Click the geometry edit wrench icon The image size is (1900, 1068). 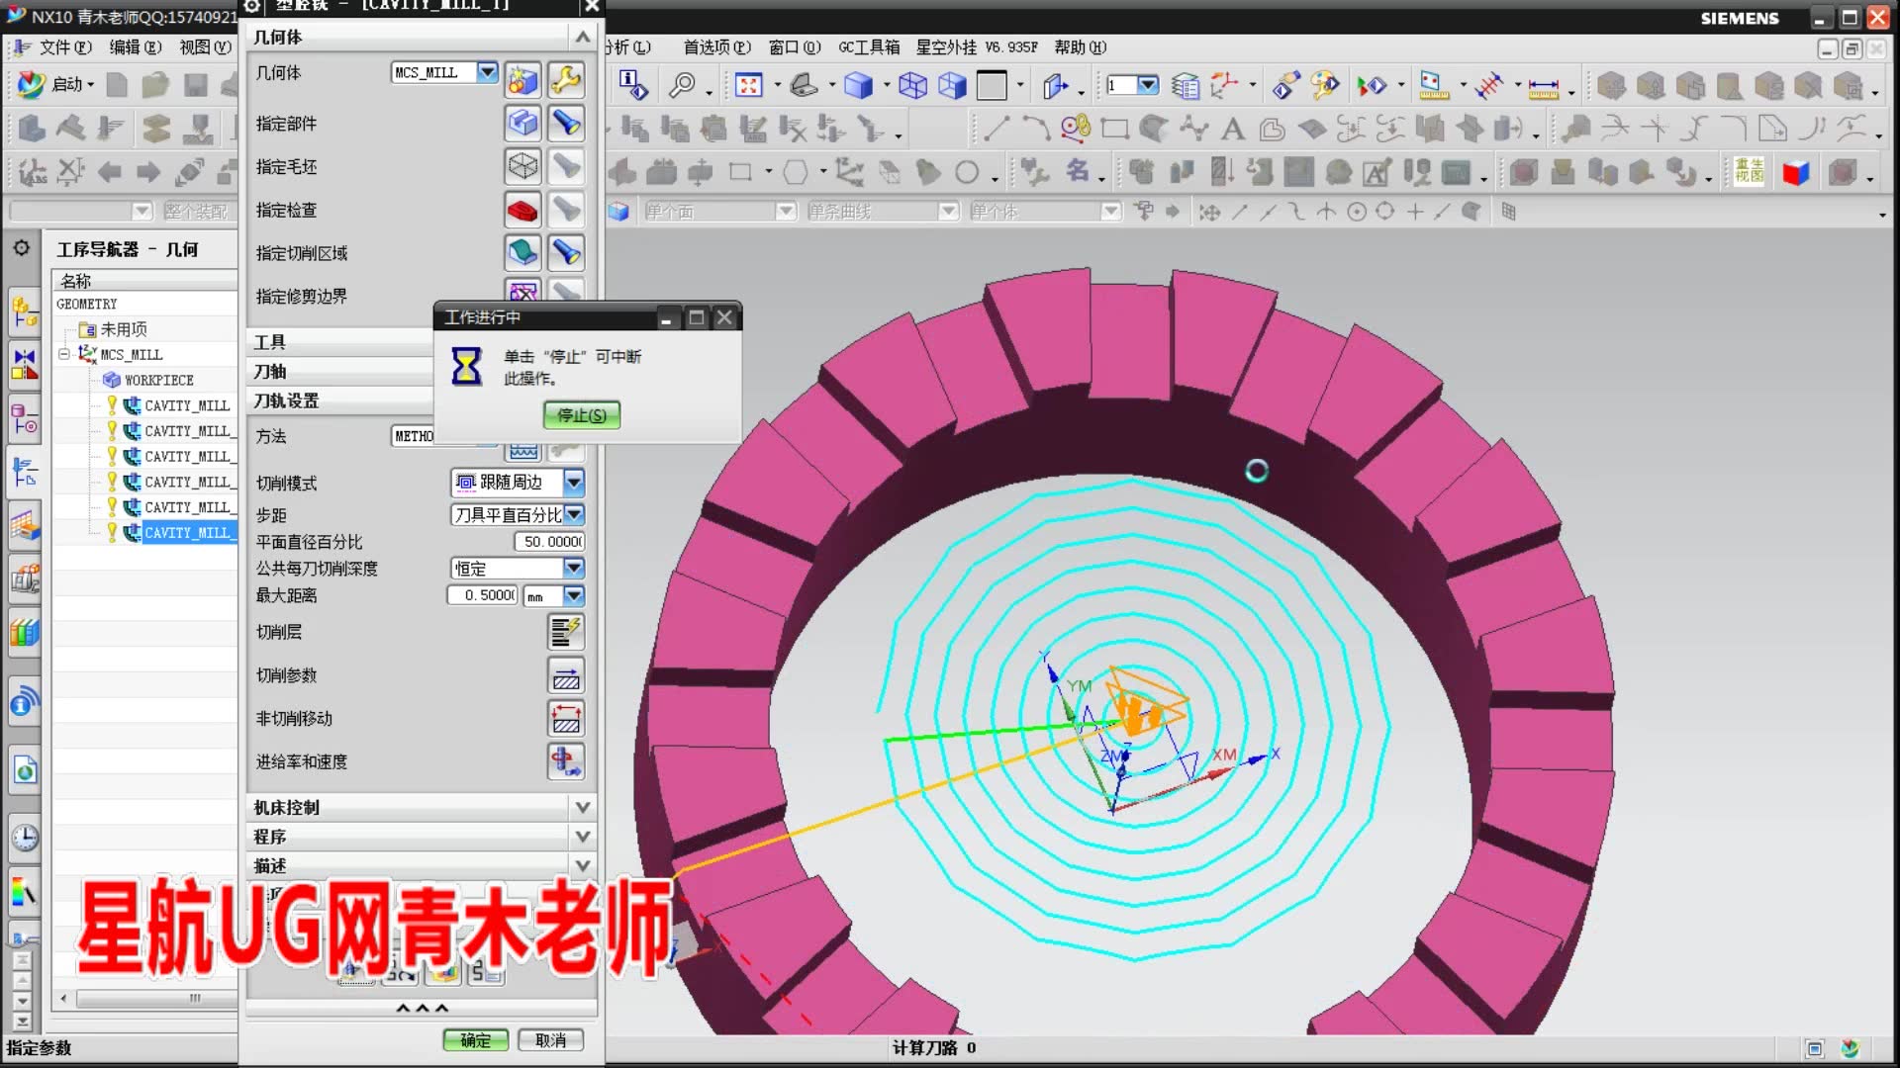tap(566, 79)
